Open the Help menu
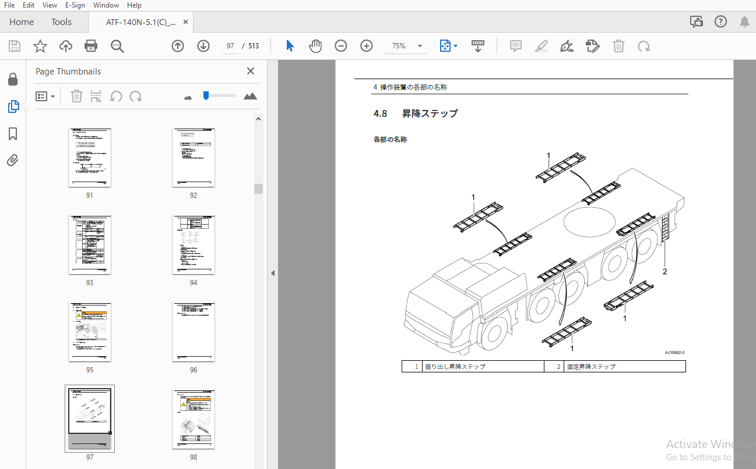This screenshot has width=756, height=469. [x=134, y=5]
